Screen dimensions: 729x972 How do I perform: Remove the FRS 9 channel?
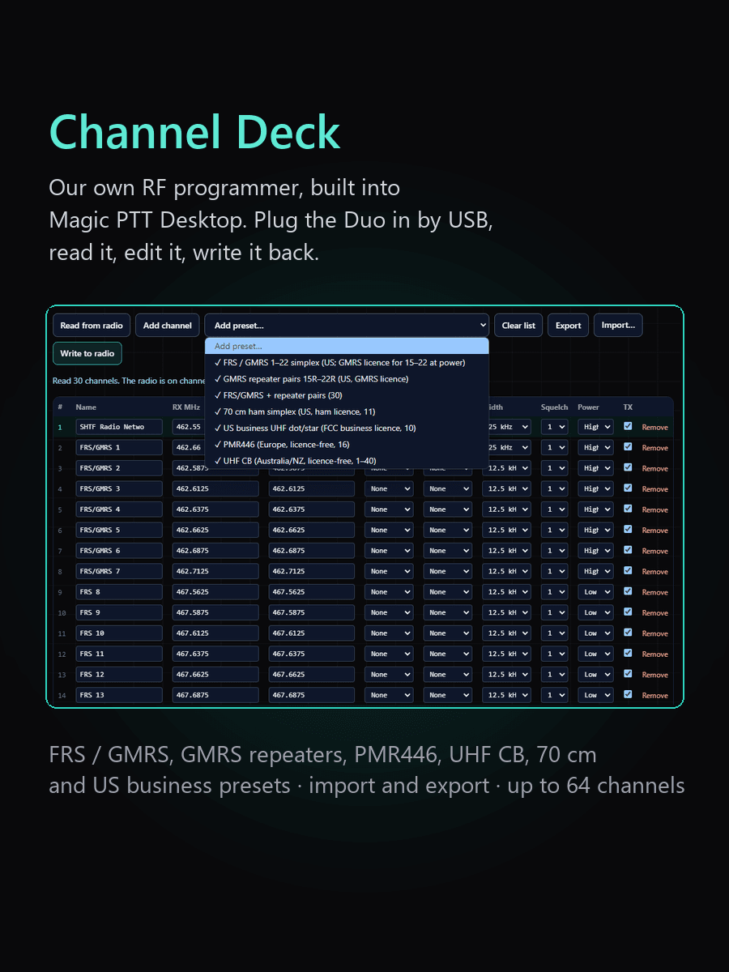(654, 612)
